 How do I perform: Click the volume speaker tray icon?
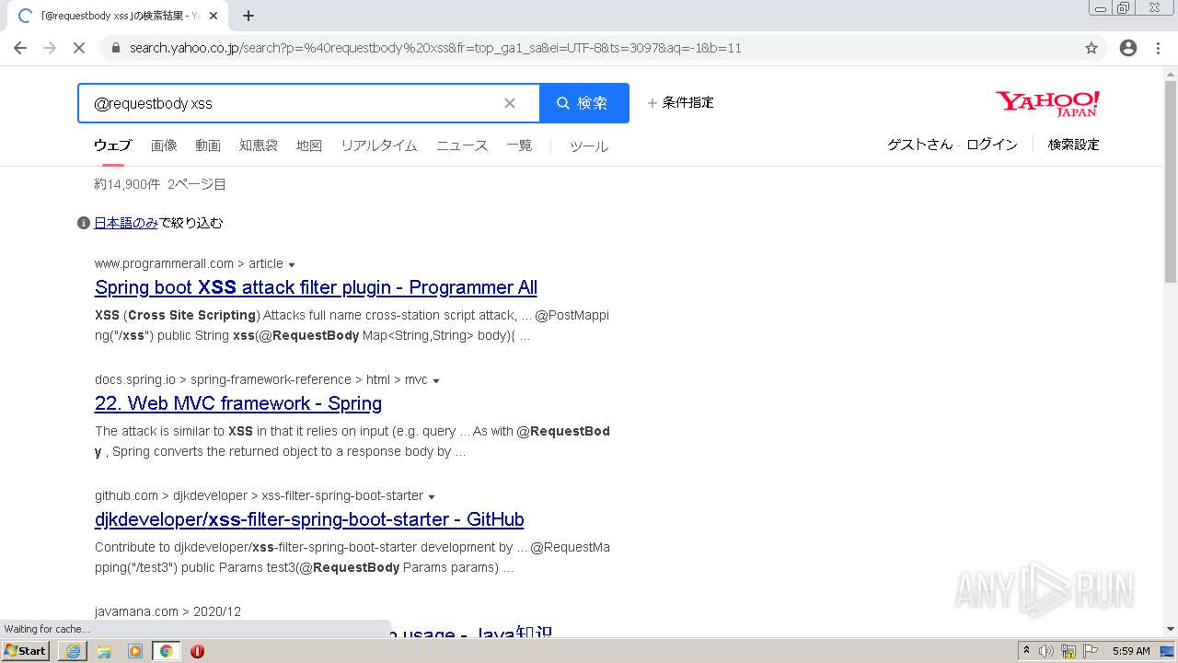coord(1046,651)
